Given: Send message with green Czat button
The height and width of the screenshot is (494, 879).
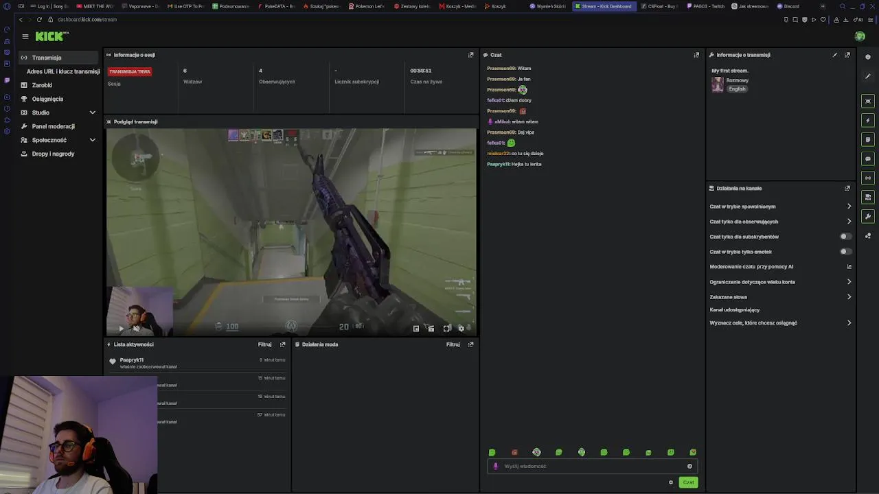Looking at the screenshot, I should tap(688, 482).
